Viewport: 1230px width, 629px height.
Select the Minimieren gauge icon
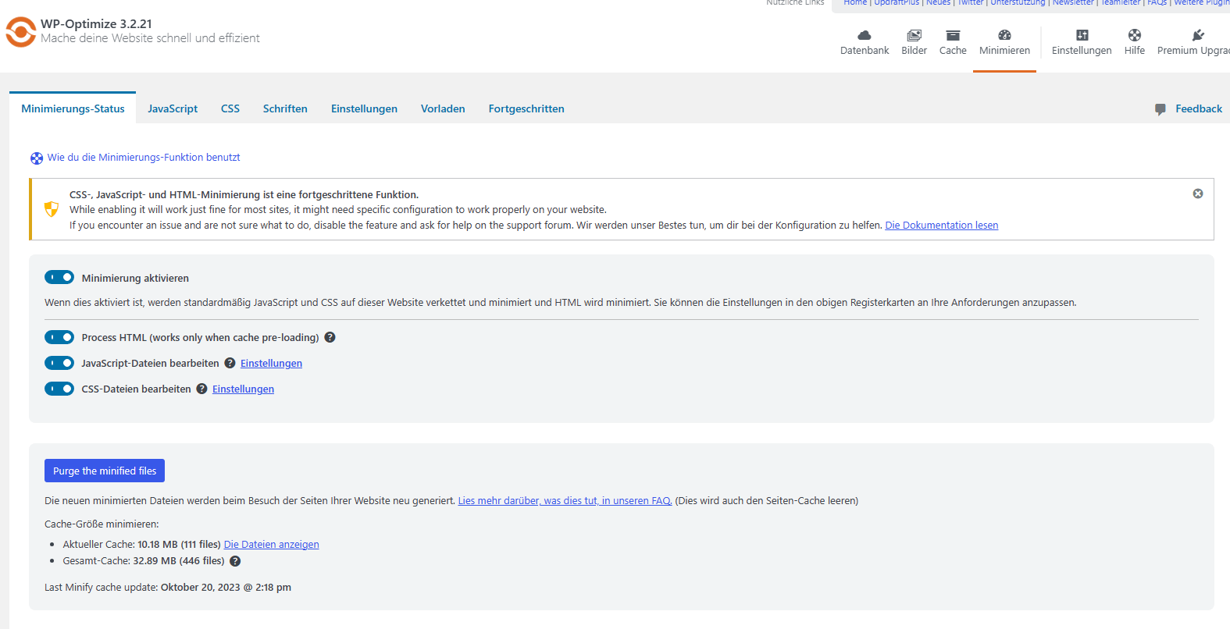[x=1004, y=35]
